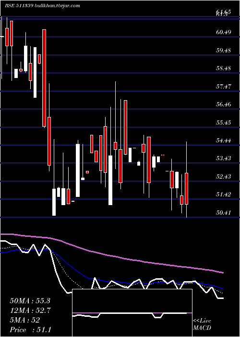Click the 51.42 price axis label
Screen dimensions: 240x337
coord(224,194)
